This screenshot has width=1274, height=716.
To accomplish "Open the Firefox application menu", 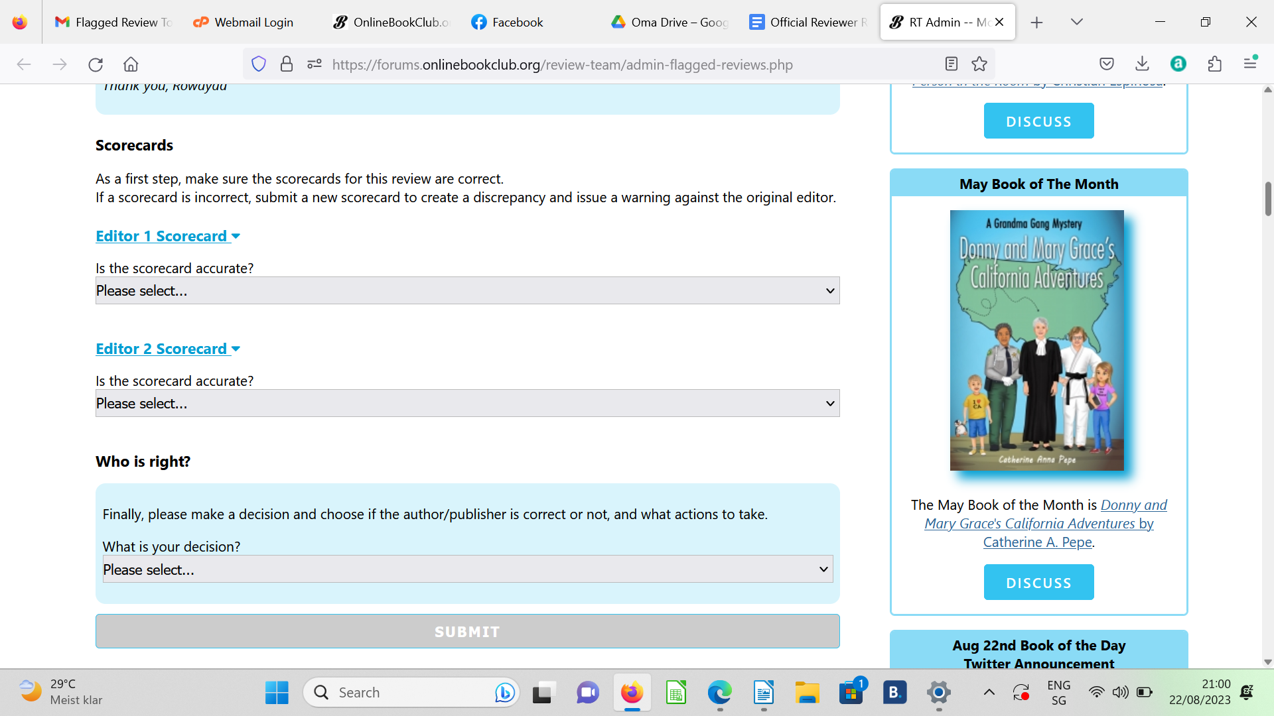I will coord(1250,64).
